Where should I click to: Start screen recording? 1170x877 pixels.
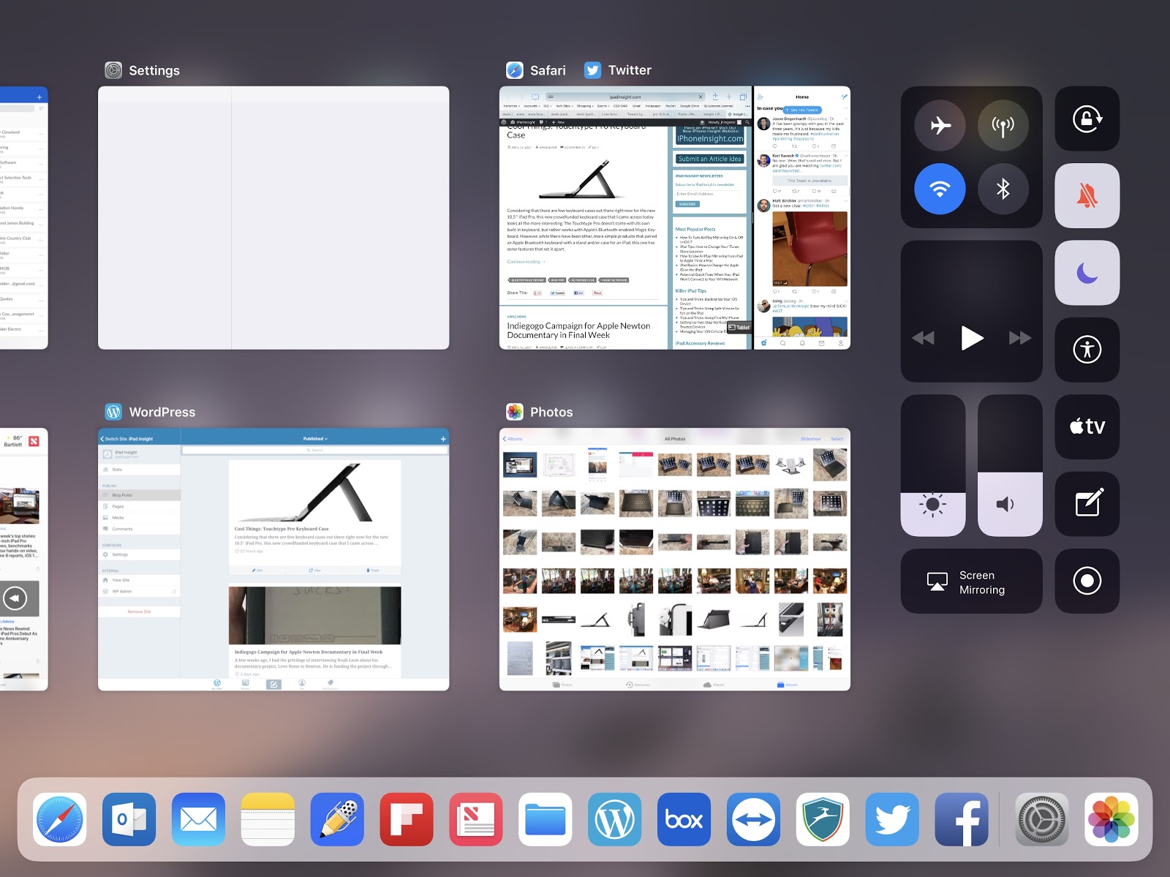[x=1087, y=581]
